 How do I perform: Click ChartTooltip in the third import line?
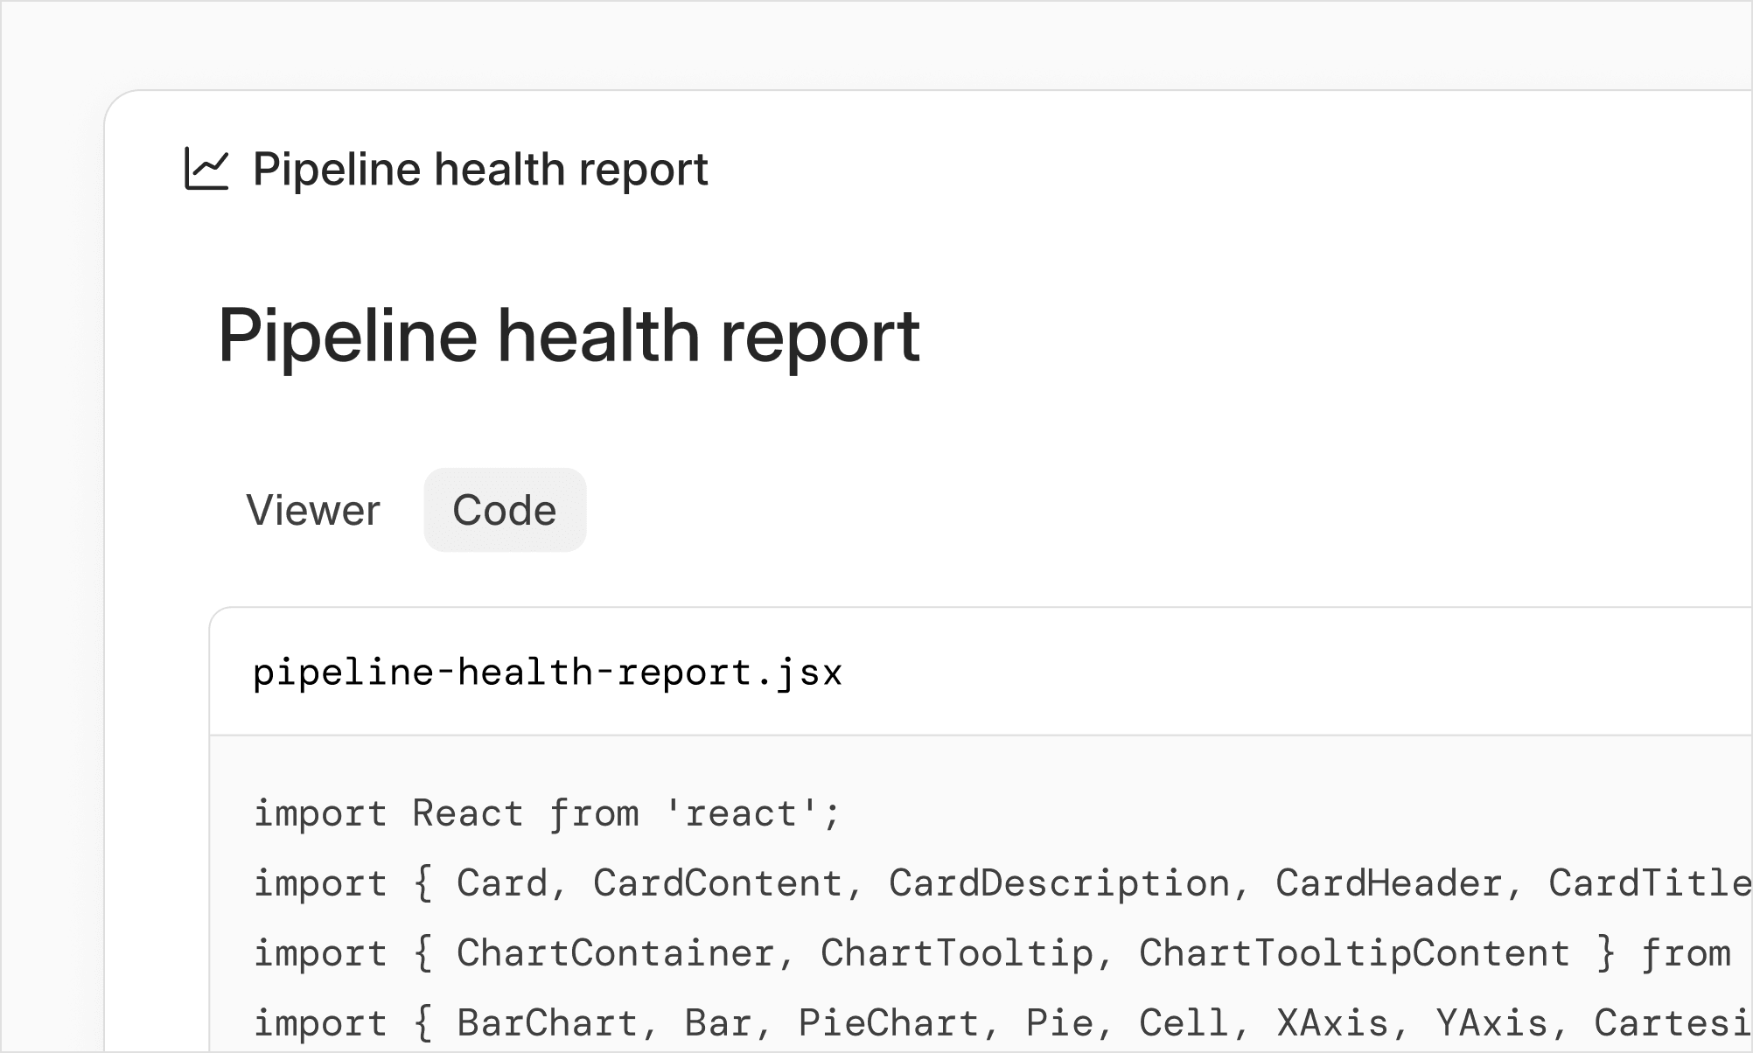point(956,953)
